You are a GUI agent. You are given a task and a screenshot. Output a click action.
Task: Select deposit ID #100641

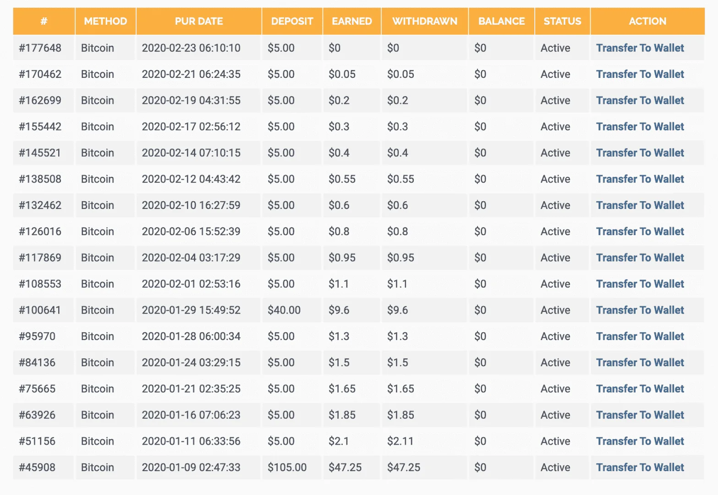point(39,310)
